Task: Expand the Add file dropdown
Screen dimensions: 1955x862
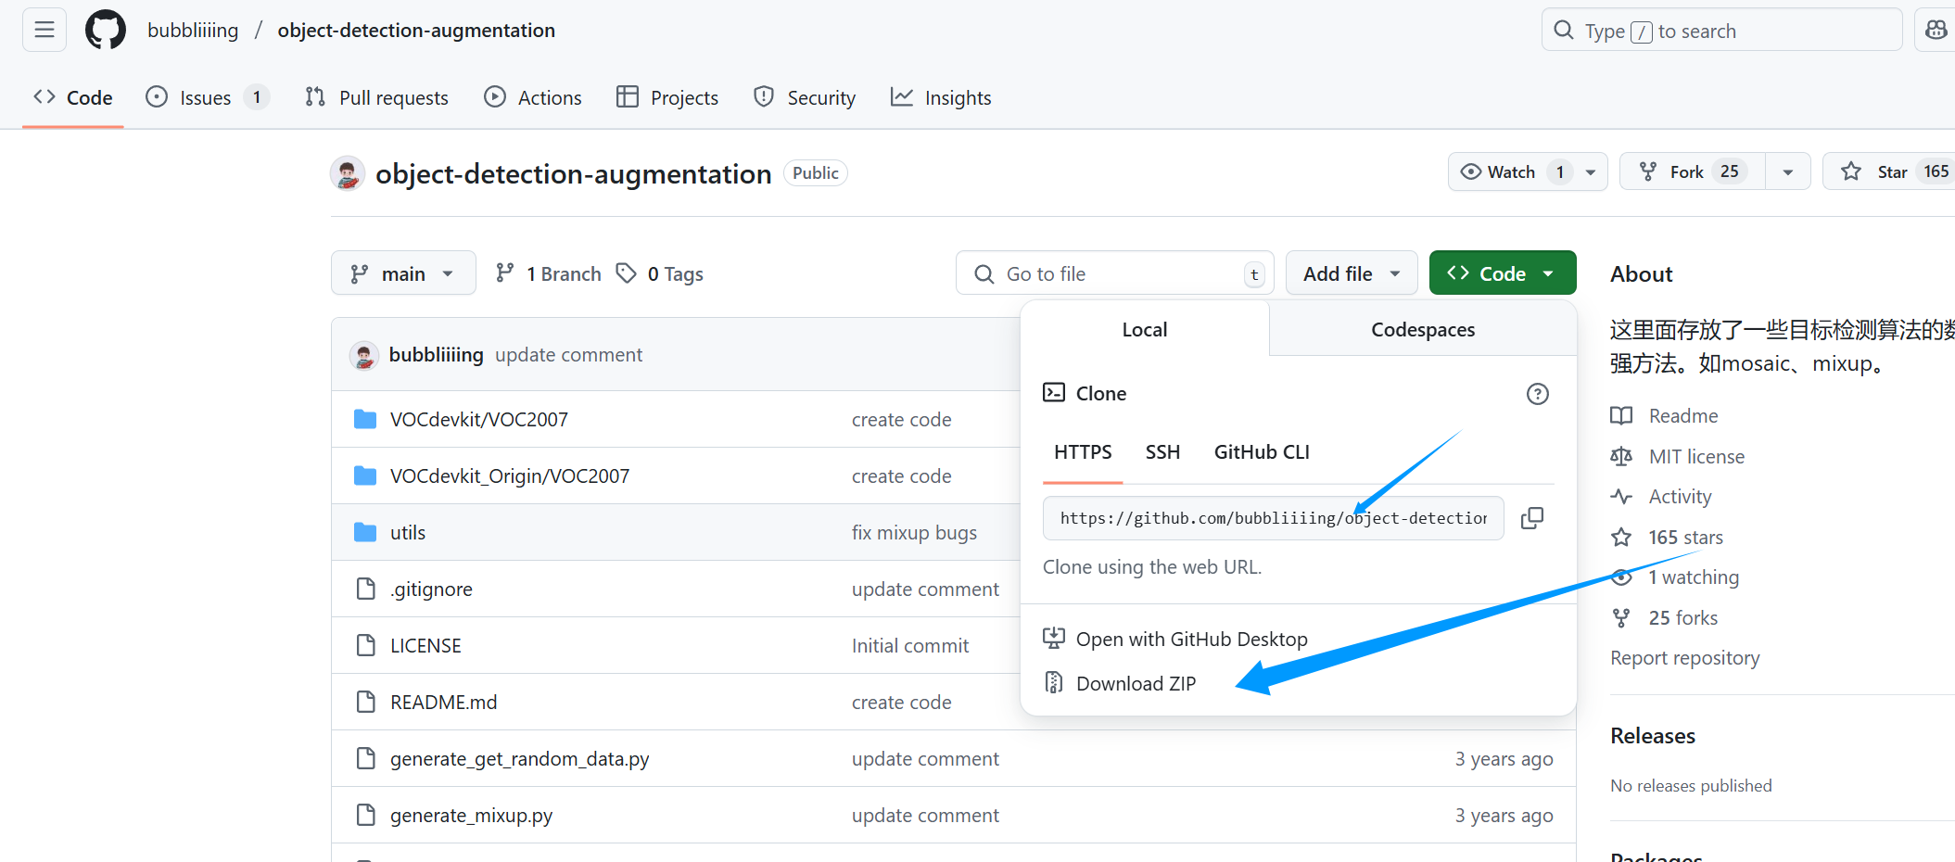Action: coord(1352,273)
